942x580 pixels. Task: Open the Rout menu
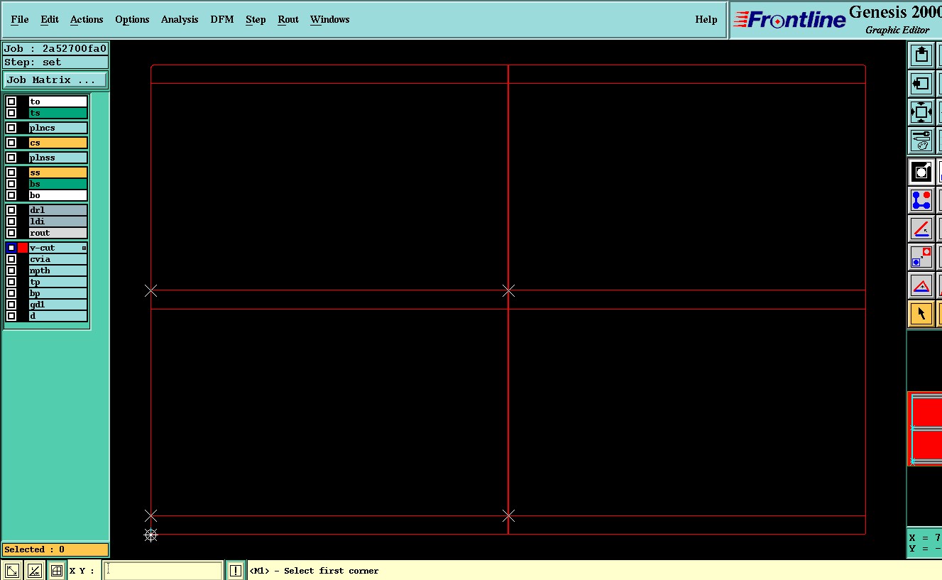[x=288, y=19]
